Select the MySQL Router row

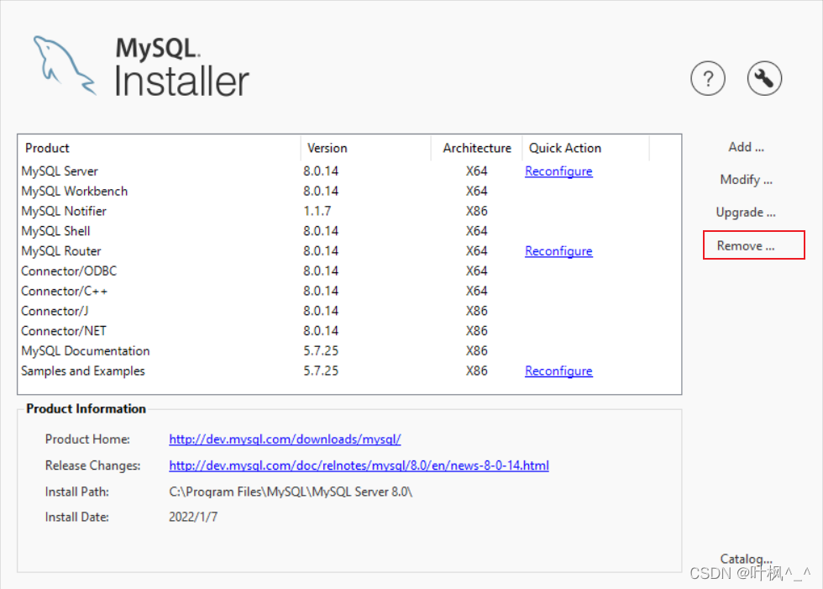tap(349, 251)
